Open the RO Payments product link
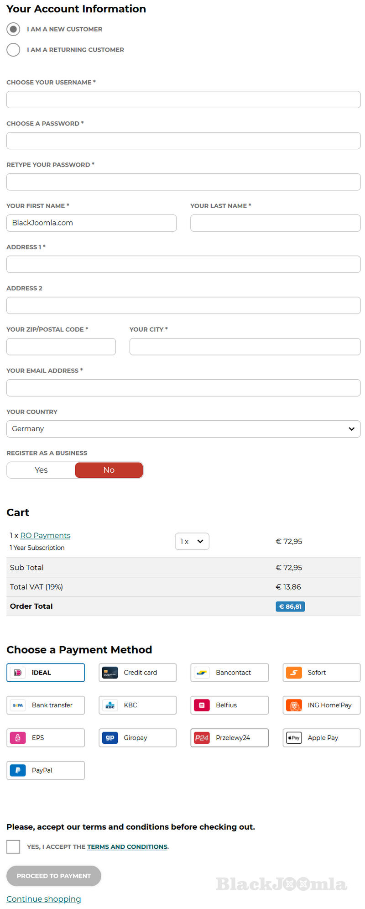 45,535
